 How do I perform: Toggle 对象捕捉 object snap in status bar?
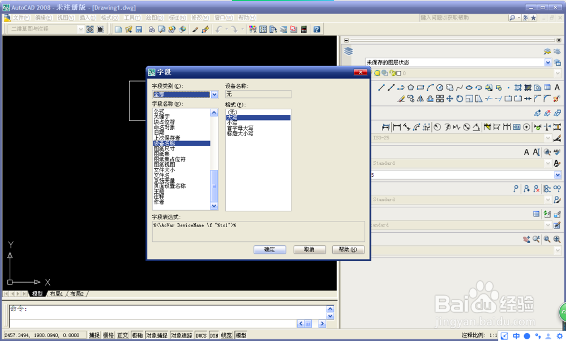[157, 335]
